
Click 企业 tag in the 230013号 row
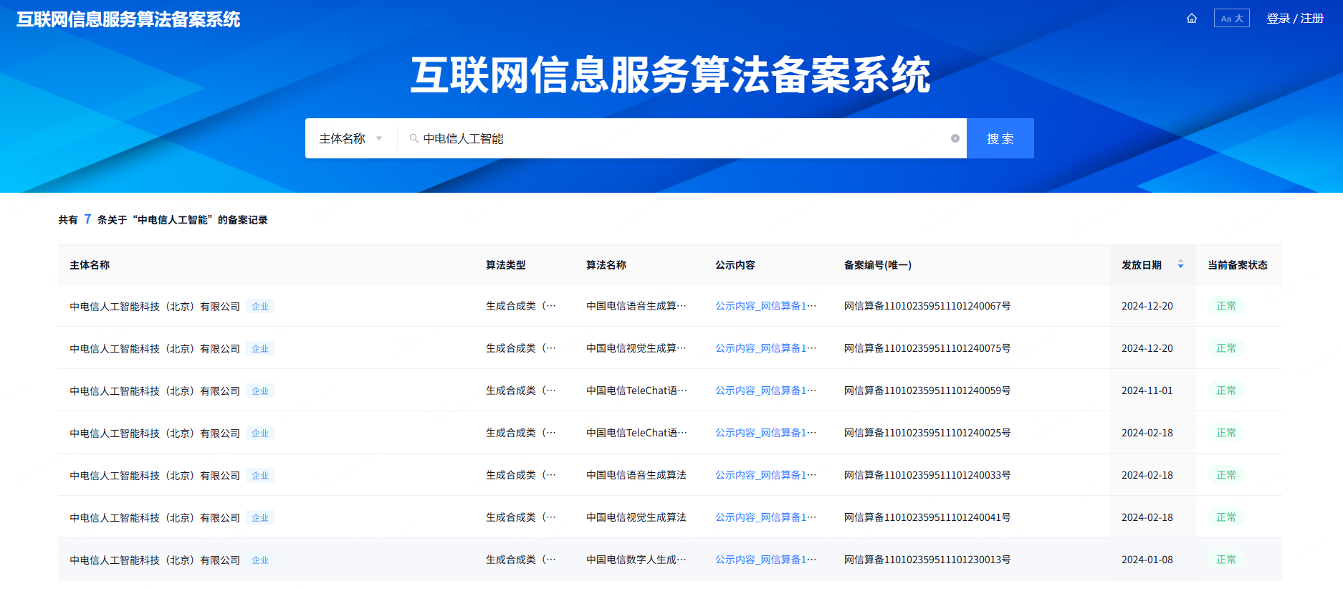[260, 560]
